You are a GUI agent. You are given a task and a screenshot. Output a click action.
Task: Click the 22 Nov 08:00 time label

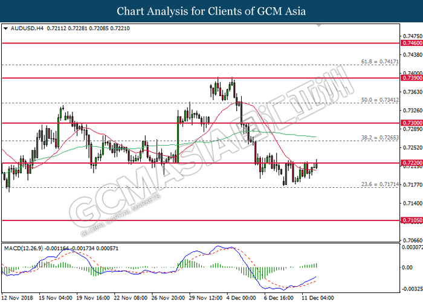[131, 298]
